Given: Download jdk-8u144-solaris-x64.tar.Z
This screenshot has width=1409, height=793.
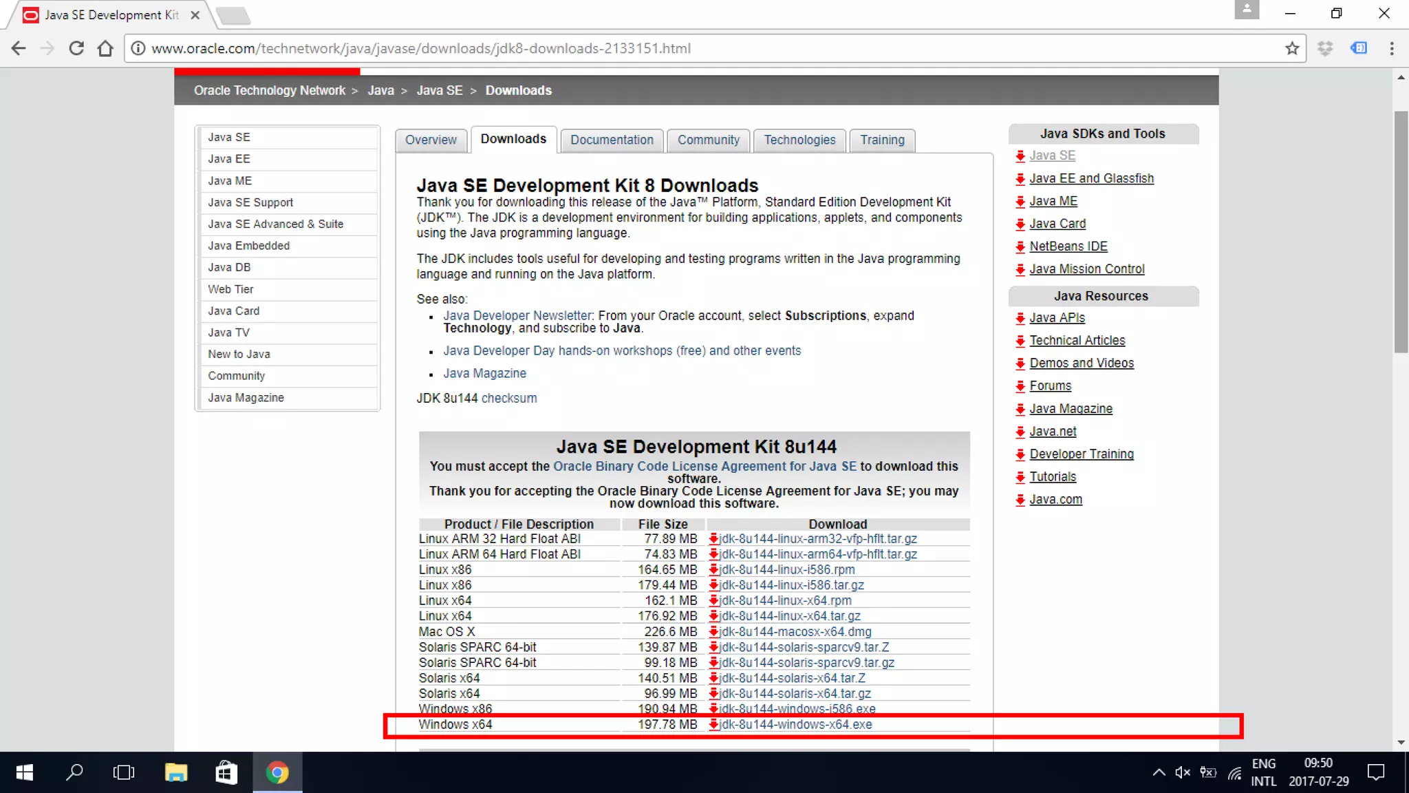Looking at the screenshot, I should (792, 678).
